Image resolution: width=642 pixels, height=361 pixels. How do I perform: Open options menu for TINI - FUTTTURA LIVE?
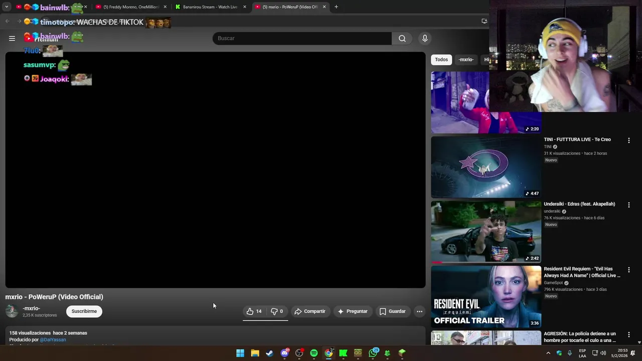coord(628,141)
